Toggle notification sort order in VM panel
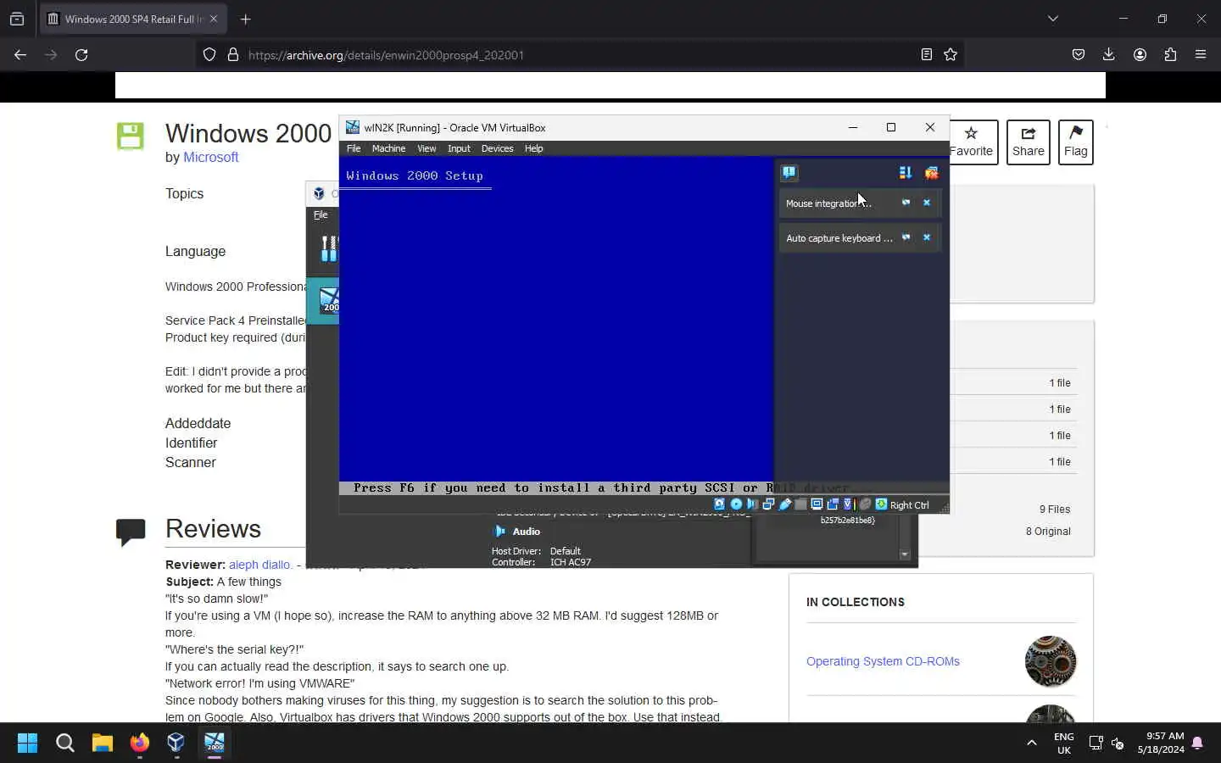The width and height of the screenshot is (1221, 763). click(906, 173)
